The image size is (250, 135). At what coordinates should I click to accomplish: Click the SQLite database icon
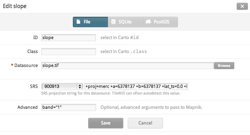click(113, 22)
